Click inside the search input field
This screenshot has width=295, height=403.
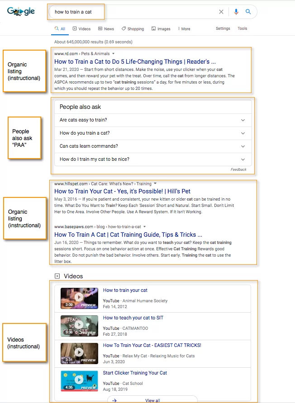pyautogui.click(x=136, y=12)
